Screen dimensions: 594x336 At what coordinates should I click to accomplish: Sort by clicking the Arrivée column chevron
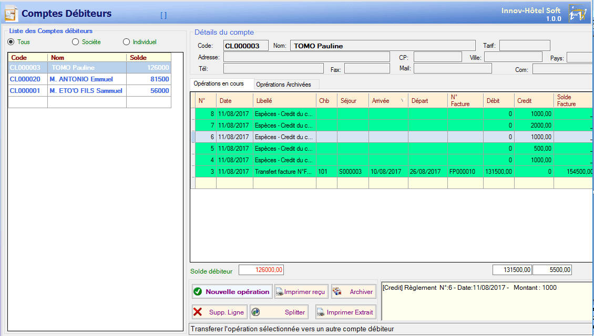(403, 100)
